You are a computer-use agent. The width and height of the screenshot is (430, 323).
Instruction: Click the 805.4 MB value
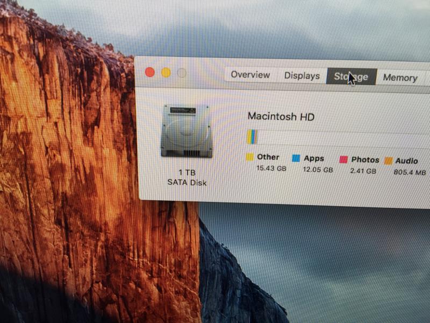tap(410, 172)
